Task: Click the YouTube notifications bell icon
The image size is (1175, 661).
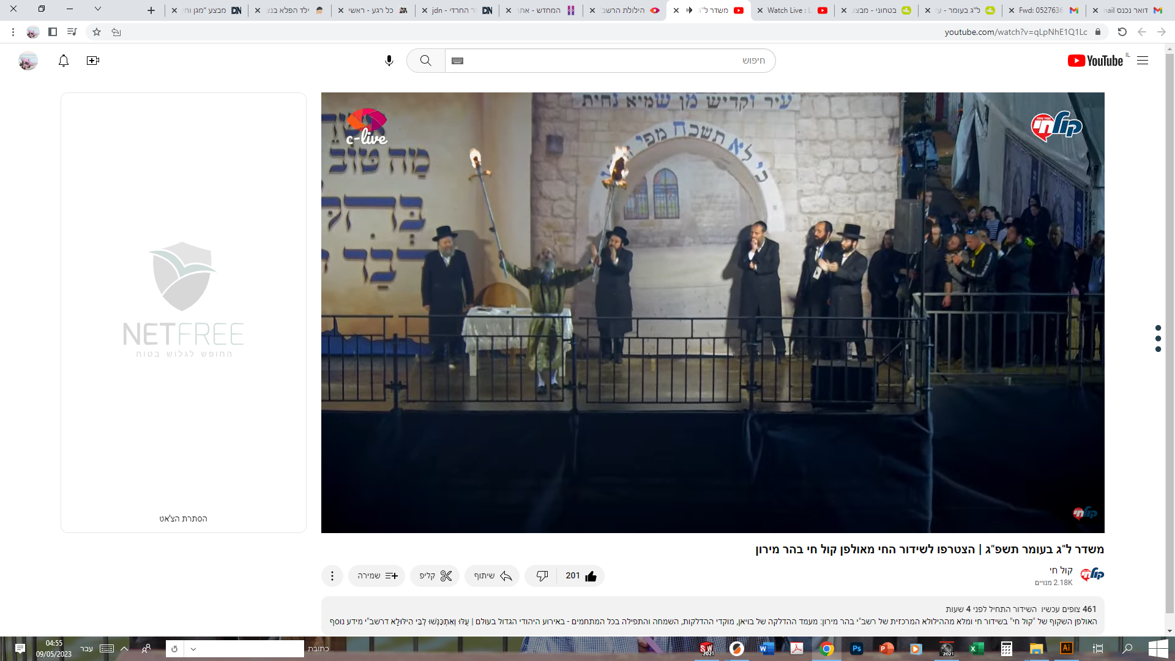Action: 64,61
